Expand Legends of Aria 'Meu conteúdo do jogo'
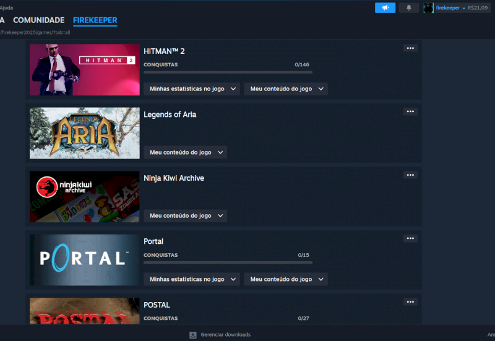Viewport: 495px width, 341px height. (x=185, y=152)
